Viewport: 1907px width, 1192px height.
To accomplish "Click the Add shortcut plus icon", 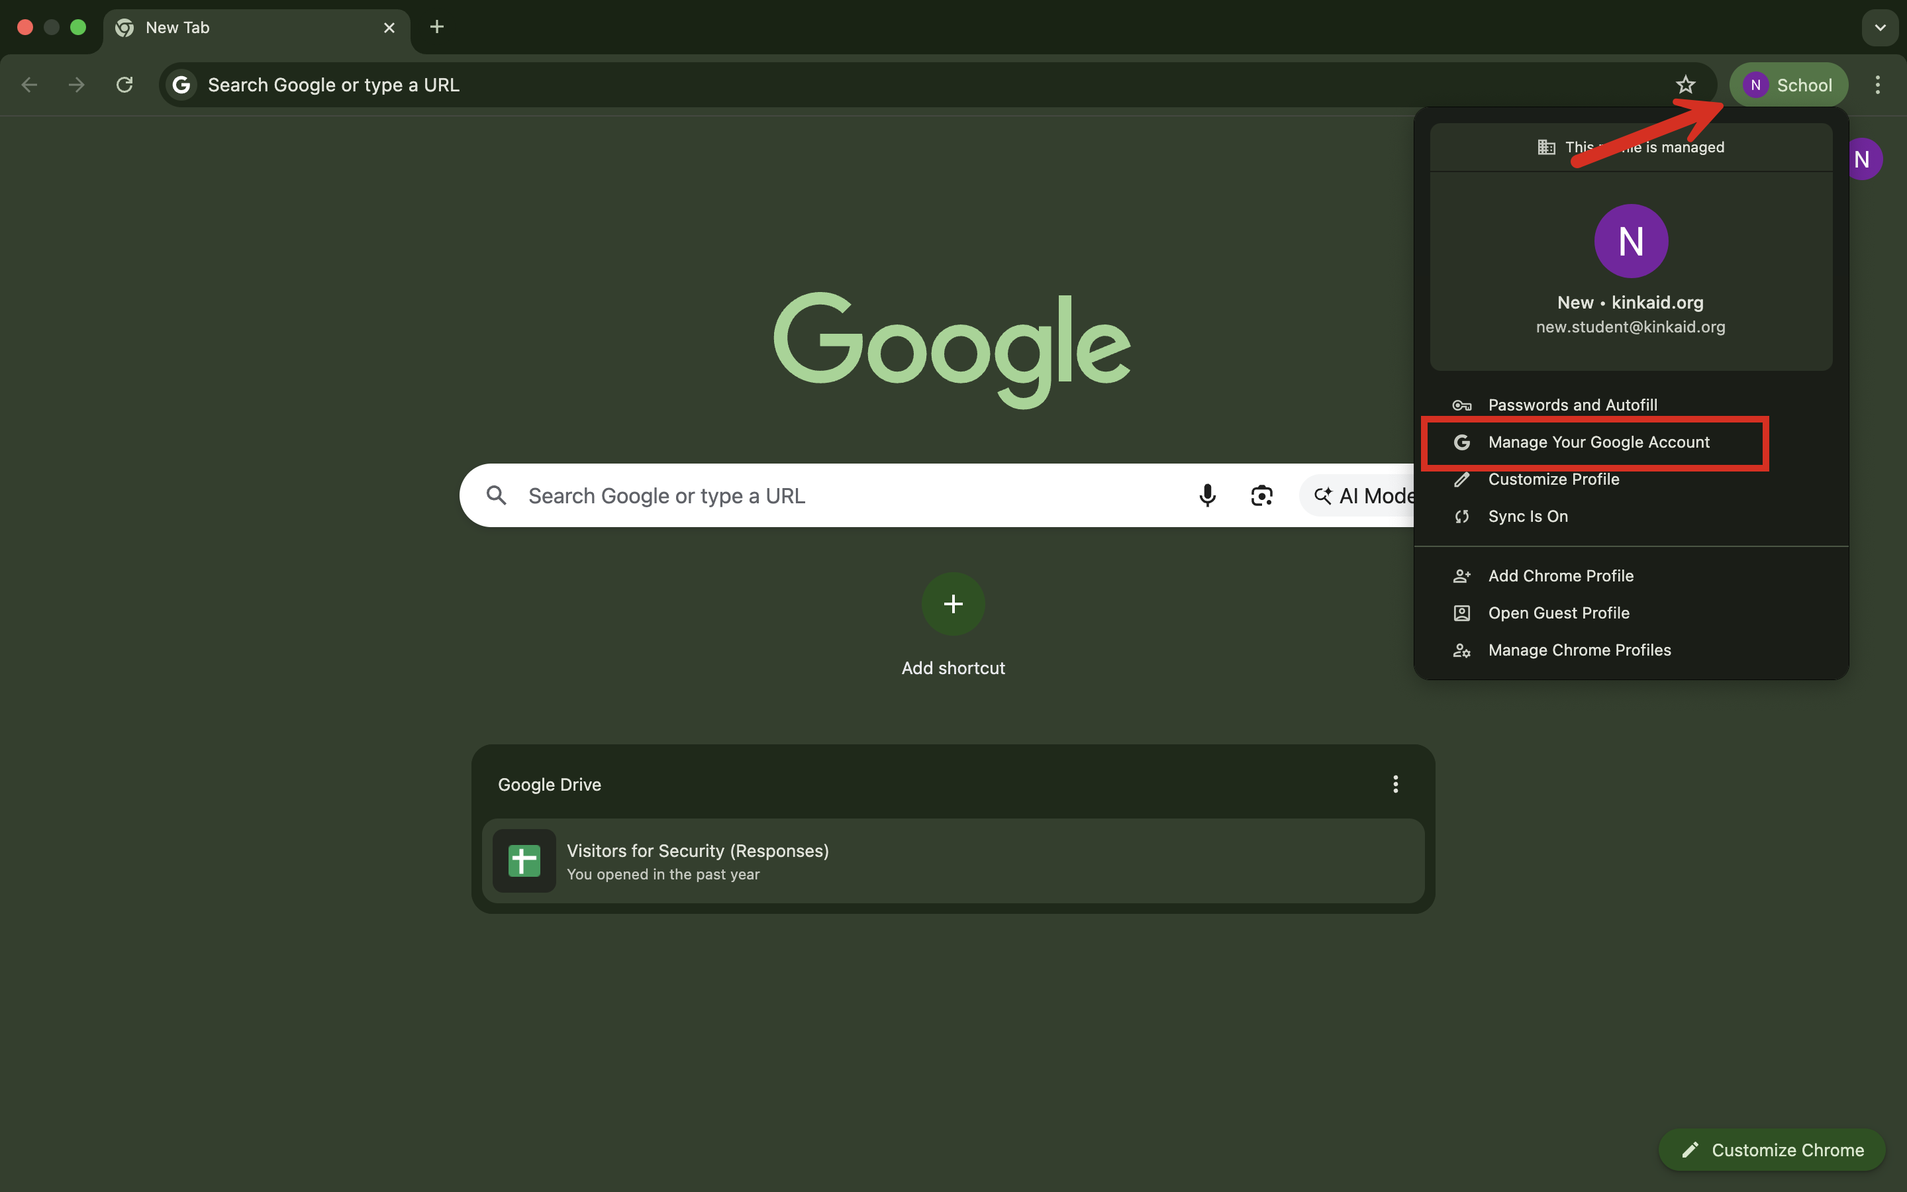I will point(953,604).
